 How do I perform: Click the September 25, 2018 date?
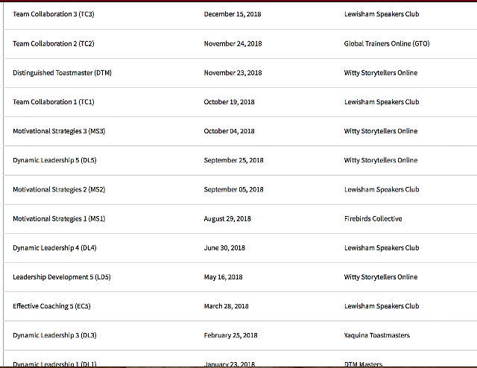[233, 160]
